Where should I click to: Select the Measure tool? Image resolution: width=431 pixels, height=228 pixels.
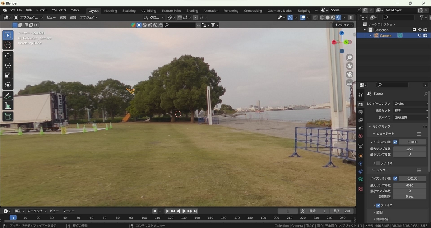8,106
